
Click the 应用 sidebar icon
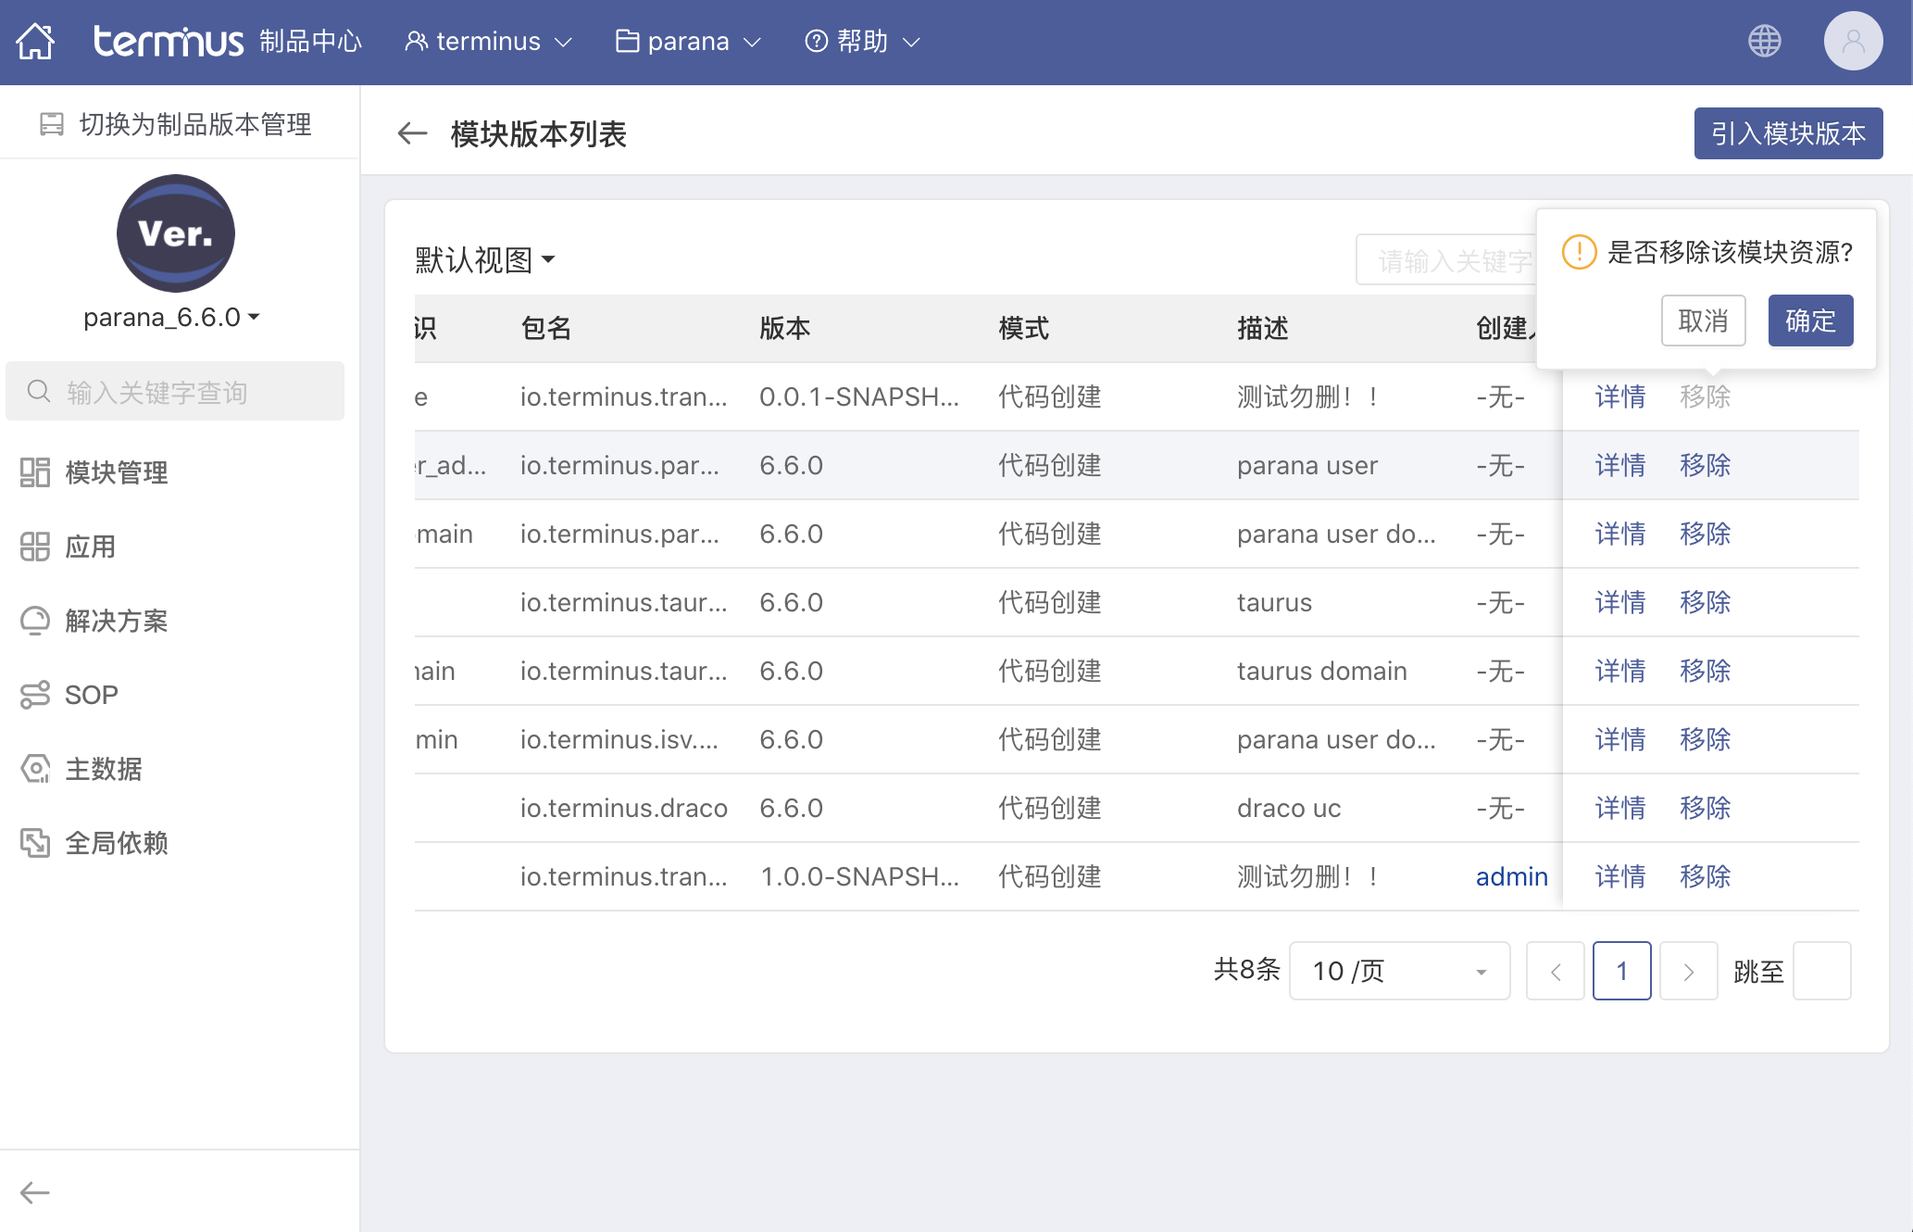[35, 547]
